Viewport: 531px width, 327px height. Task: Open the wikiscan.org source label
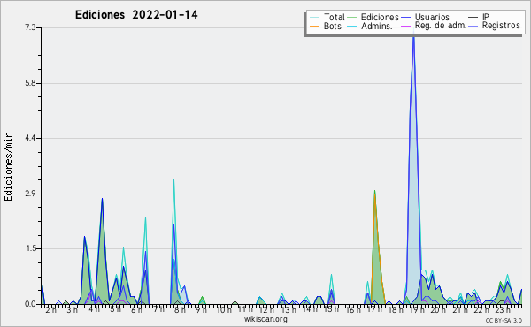(x=265, y=319)
